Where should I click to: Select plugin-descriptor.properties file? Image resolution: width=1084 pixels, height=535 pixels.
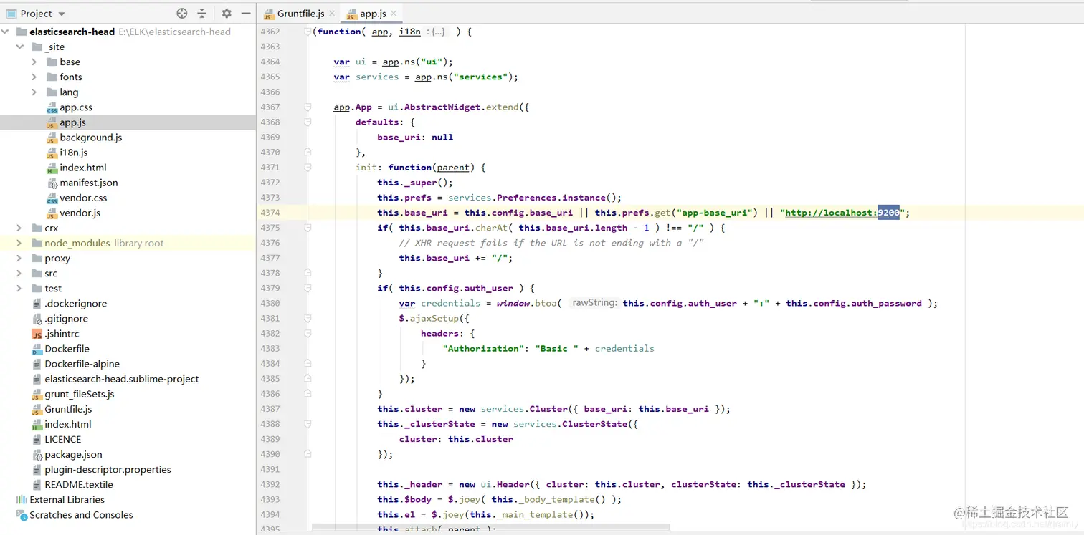tap(108, 469)
